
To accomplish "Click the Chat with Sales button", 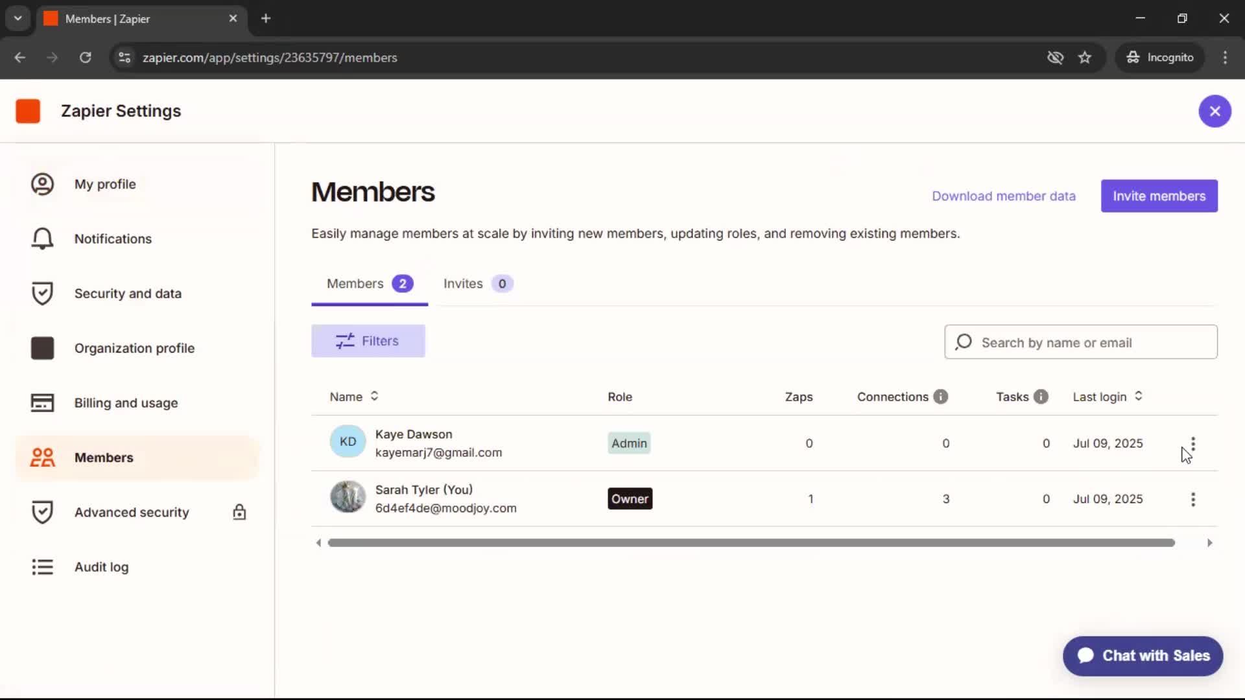I will click(1143, 656).
